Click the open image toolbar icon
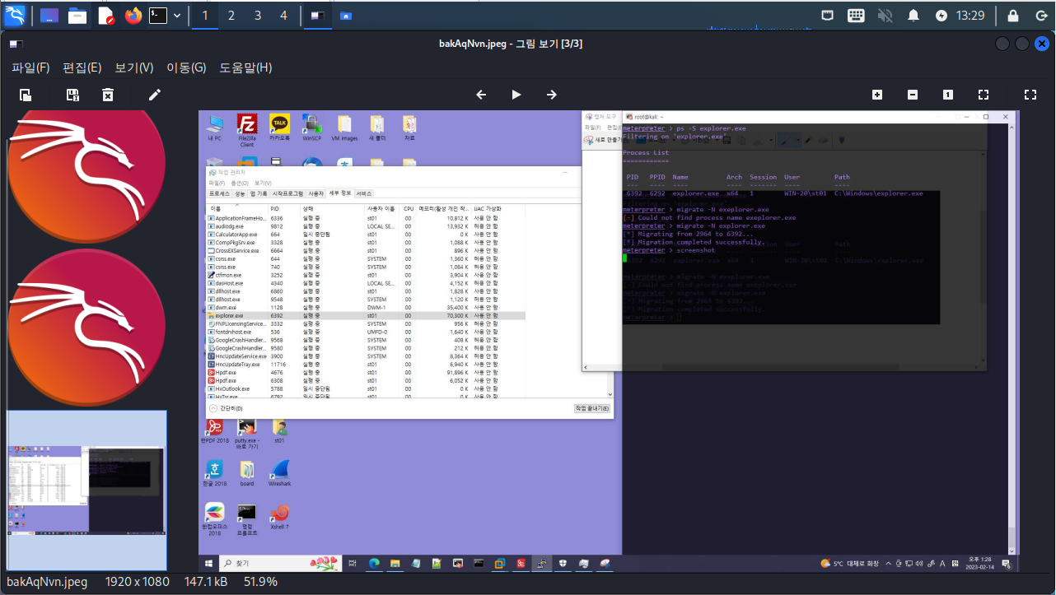The image size is (1056, 595). [x=26, y=95]
